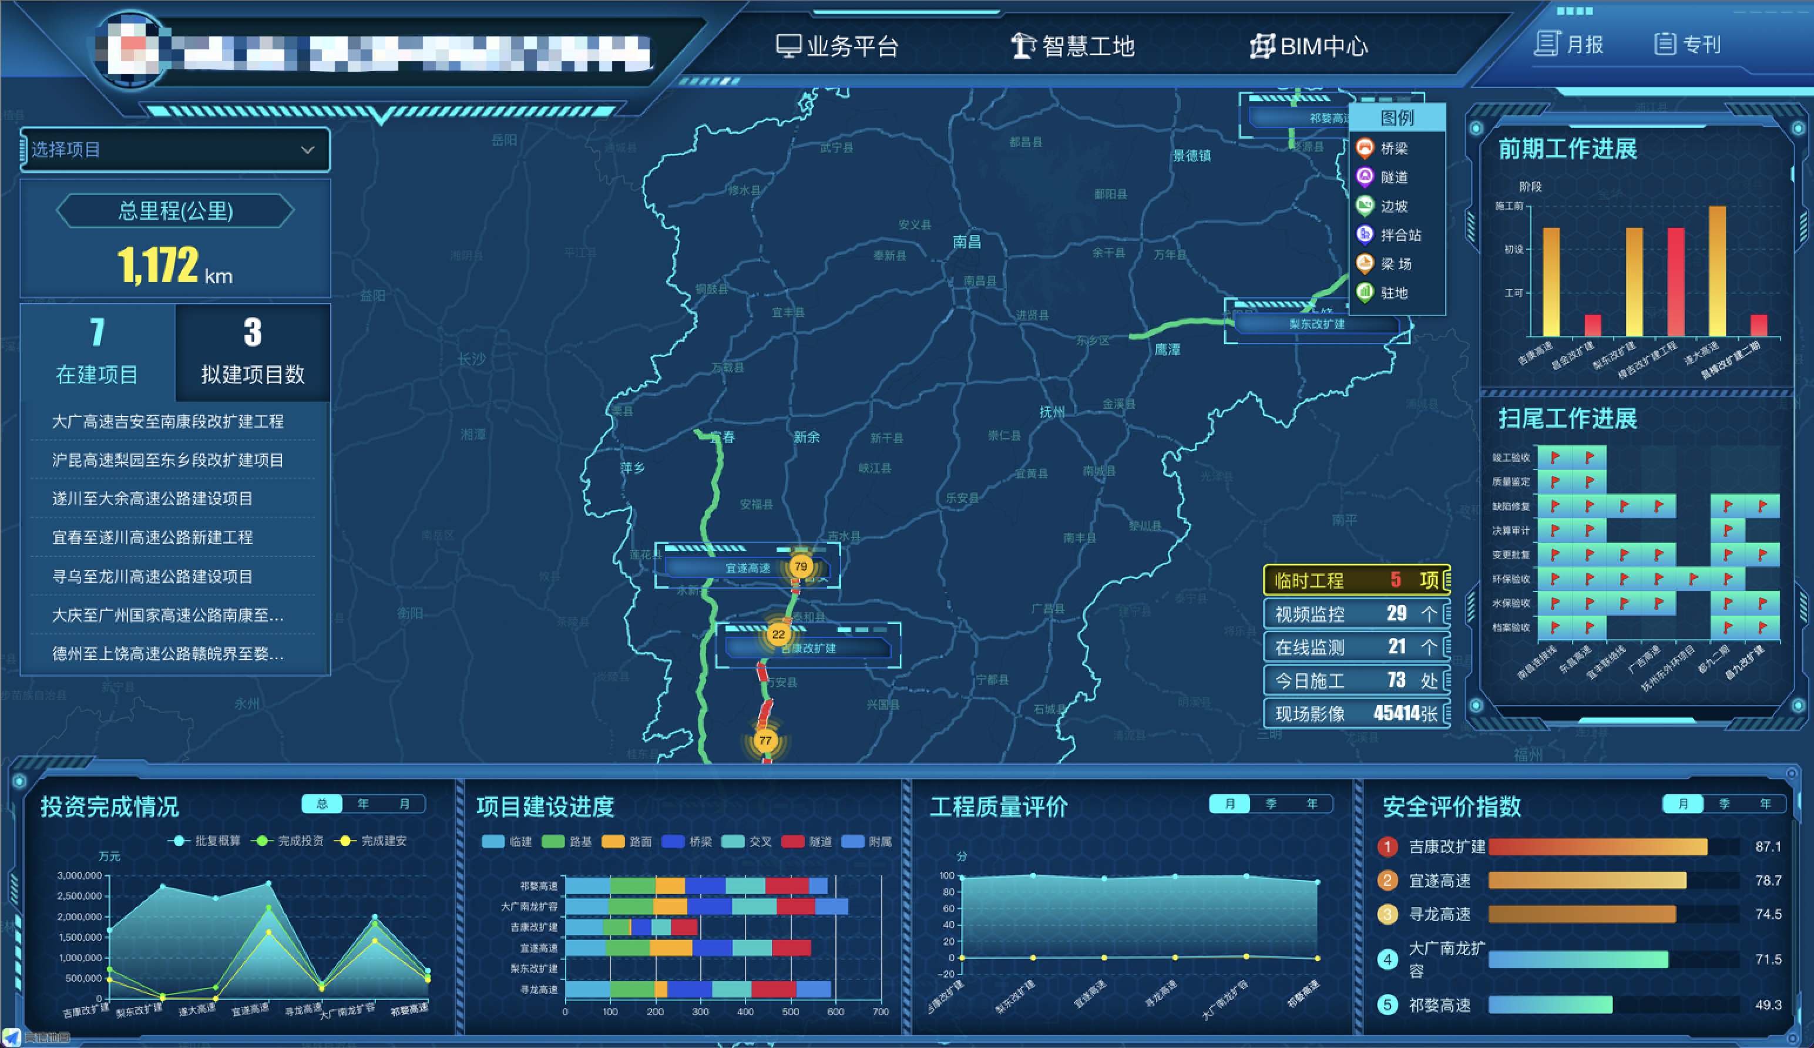Image resolution: width=1814 pixels, height=1048 pixels.
Task: Open the 选择项目 dropdown
Action: click(x=176, y=150)
